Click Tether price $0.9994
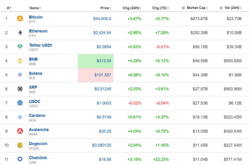249x164 pixels. 104,47
